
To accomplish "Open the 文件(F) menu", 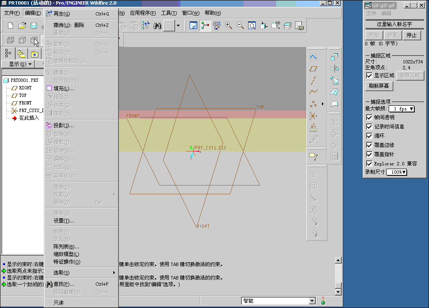I will tap(12, 13).
